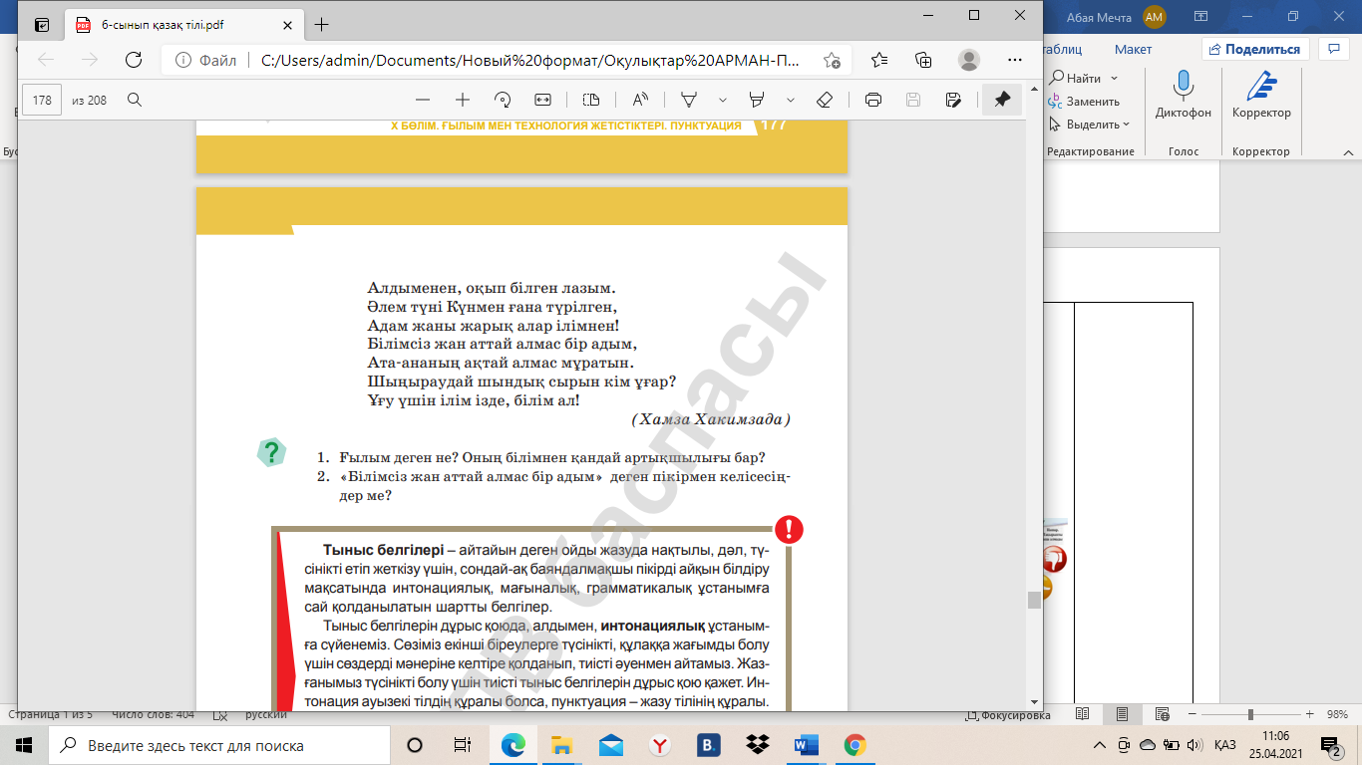Zoom in the PDF
The image size is (1362, 765).
(x=463, y=100)
